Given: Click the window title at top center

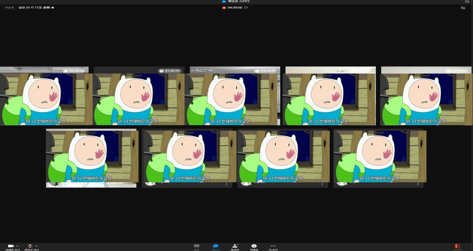Looking at the screenshot, I should coord(236,2).
